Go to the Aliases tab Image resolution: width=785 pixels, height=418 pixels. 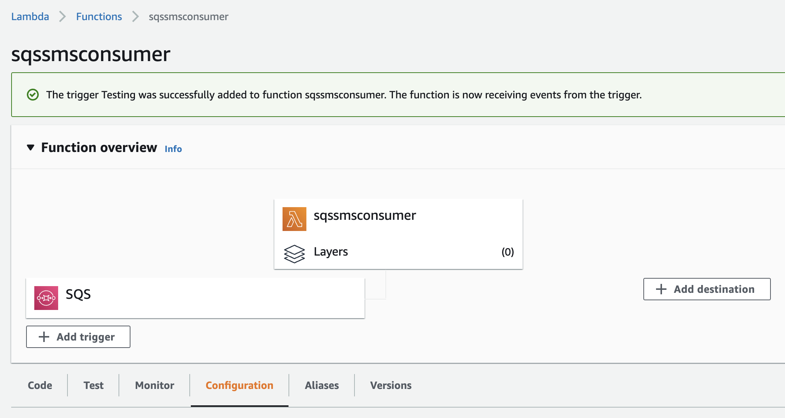tap(322, 385)
